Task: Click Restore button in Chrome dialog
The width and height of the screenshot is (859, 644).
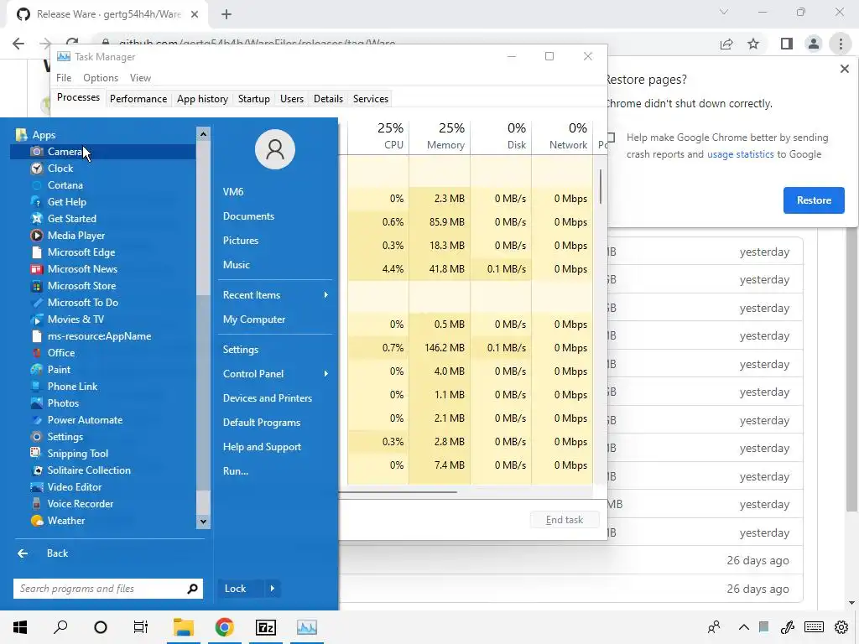Action: point(814,200)
